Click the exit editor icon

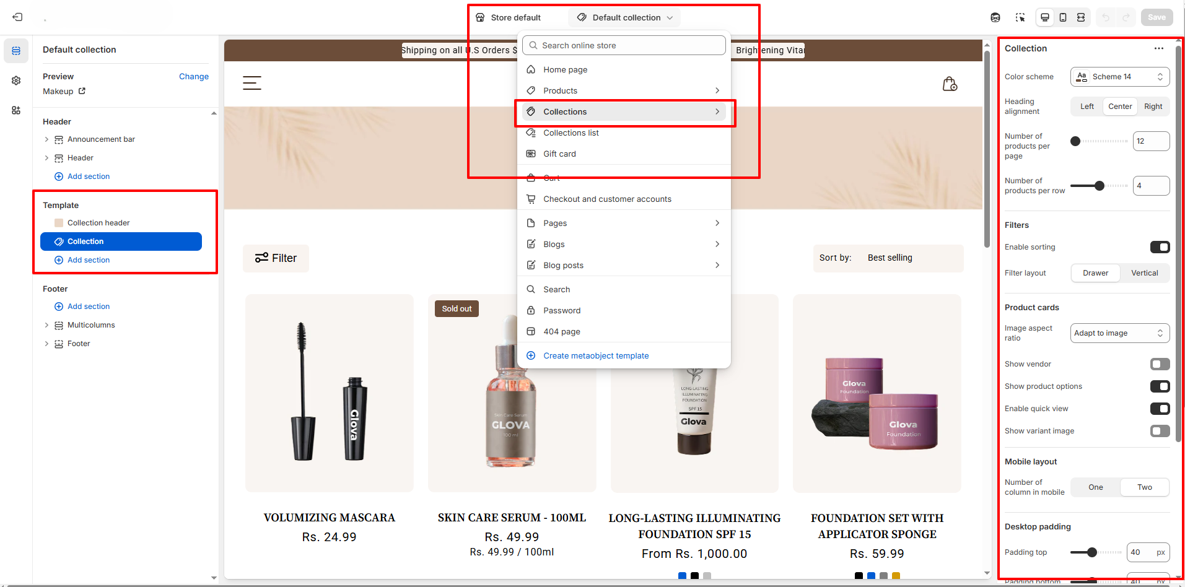pyautogui.click(x=17, y=17)
